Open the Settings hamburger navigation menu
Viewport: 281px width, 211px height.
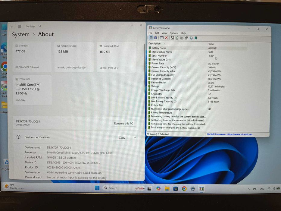click(x=20, y=27)
